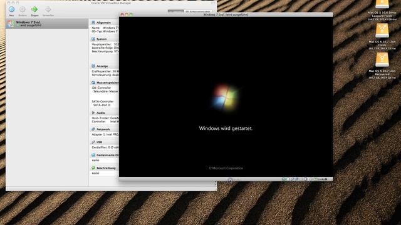Click 'keine' under Gemeinsame Ordner
The width and height of the screenshot is (401, 225).
[95, 161]
